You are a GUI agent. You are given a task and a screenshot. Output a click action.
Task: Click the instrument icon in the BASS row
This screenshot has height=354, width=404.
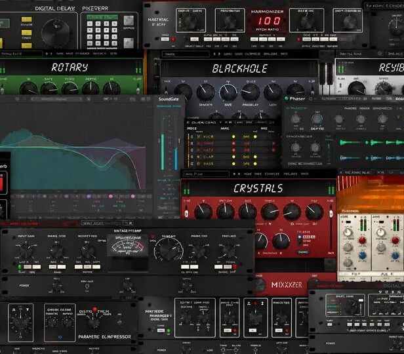[199, 163]
